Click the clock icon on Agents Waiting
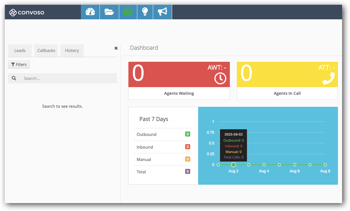The height and width of the screenshot is (211, 350). tap(220, 78)
